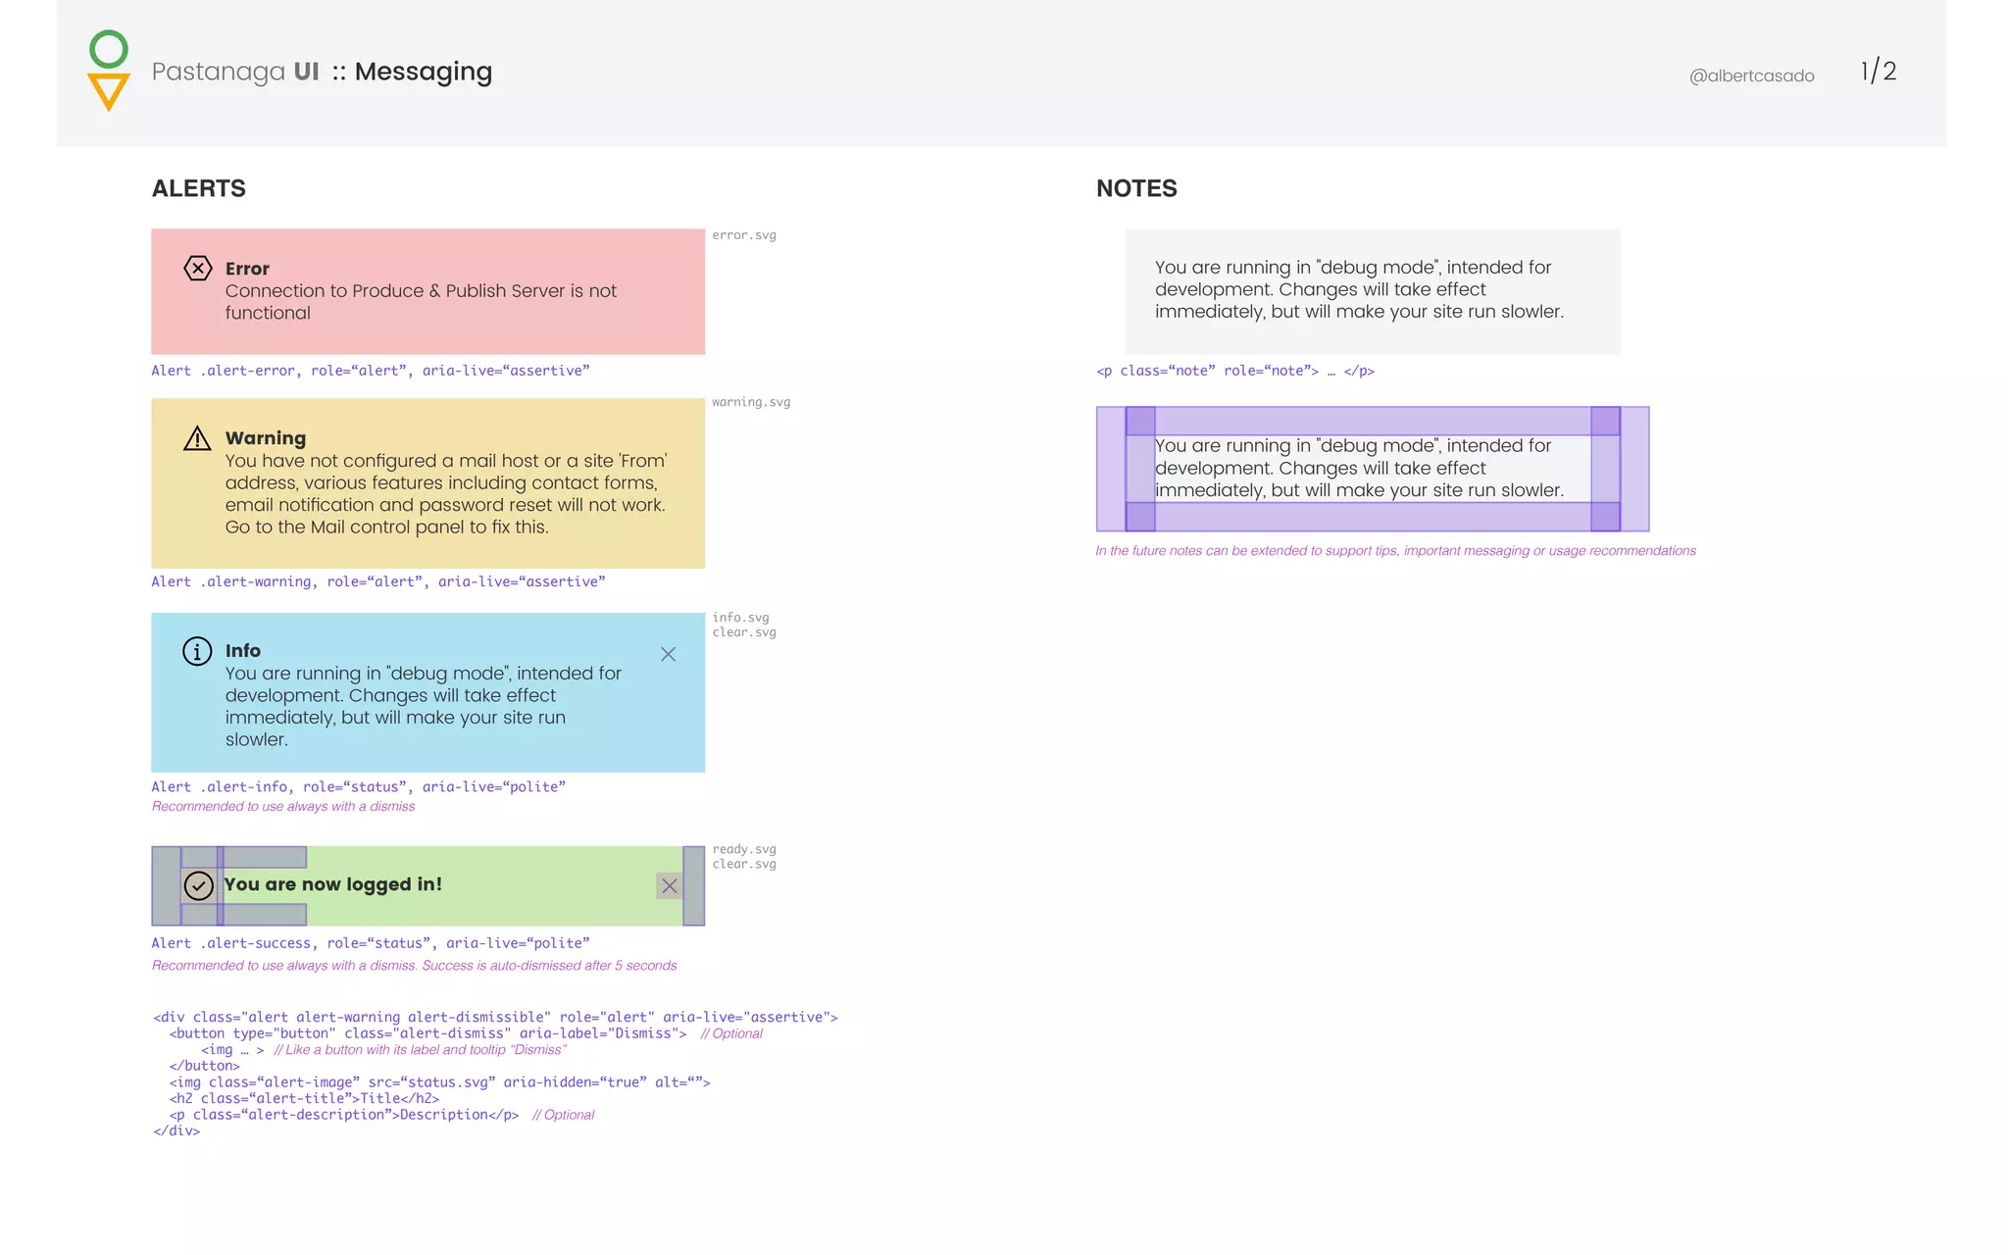Click the error hexagon icon in the red alert
Screen dimensions: 2008x1255
click(x=198, y=268)
